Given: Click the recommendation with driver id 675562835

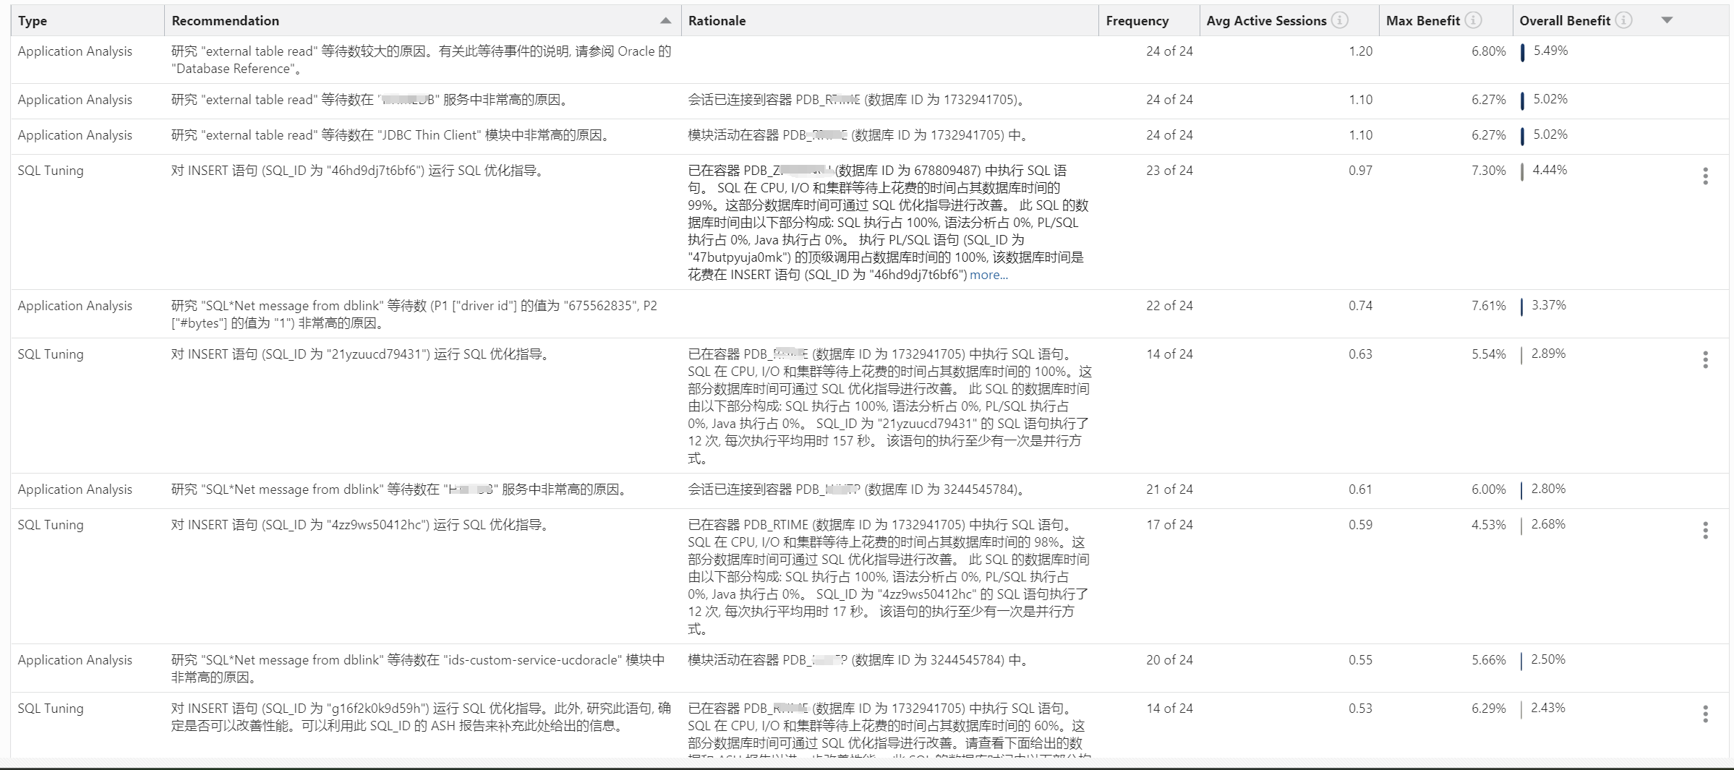Looking at the screenshot, I should pos(414,315).
